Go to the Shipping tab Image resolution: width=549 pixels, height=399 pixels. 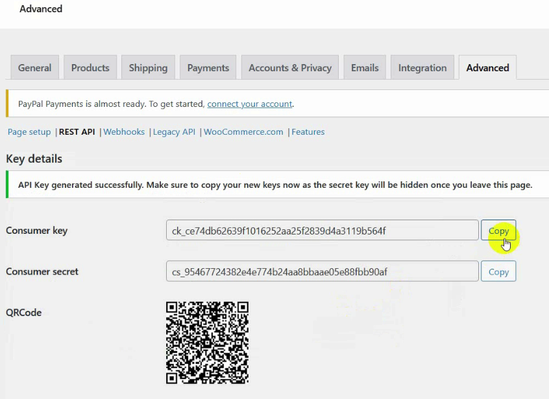tap(148, 67)
